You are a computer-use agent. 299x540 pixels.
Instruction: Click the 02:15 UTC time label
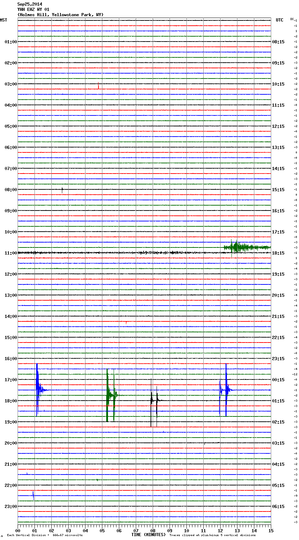coord(278,422)
